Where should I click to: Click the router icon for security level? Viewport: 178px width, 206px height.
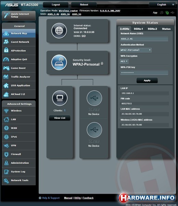tap(59, 62)
